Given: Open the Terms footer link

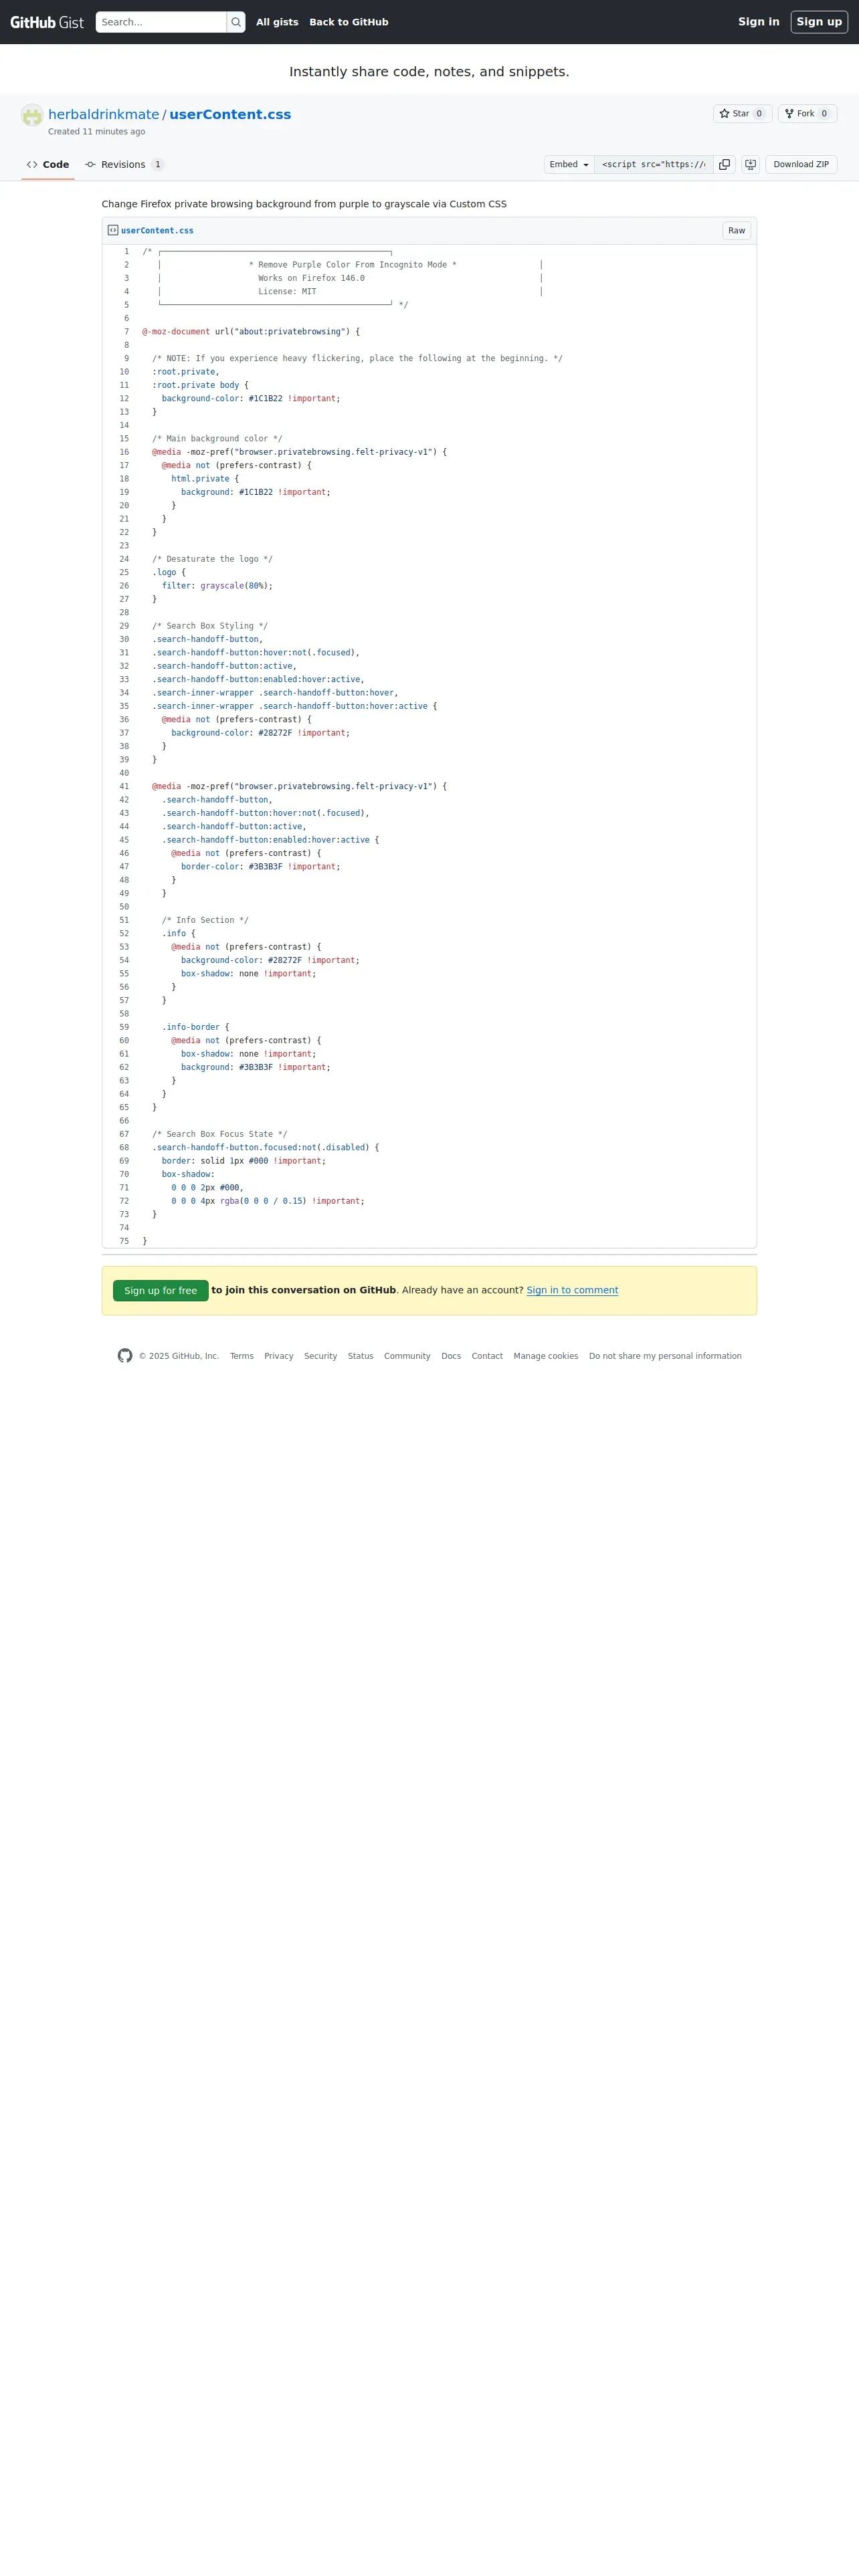Looking at the screenshot, I should pyautogui.click(x=242, y=1357).
